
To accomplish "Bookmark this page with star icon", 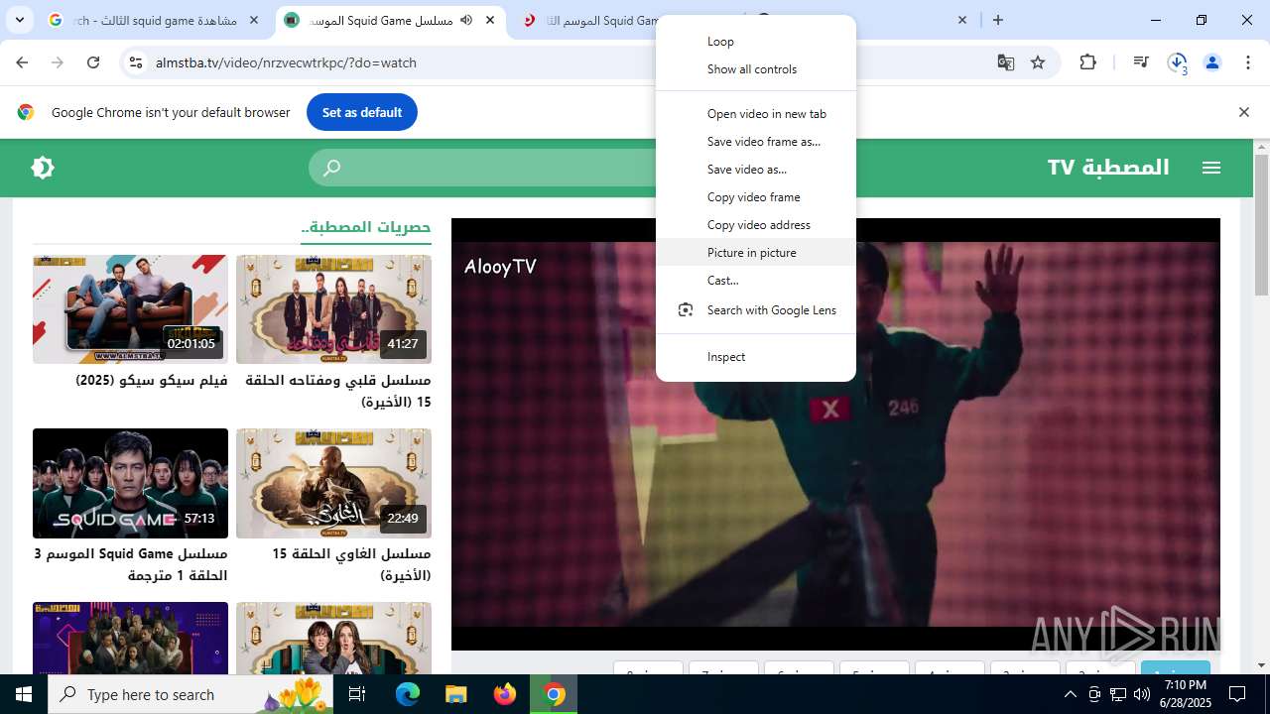I will (1038, 62).
